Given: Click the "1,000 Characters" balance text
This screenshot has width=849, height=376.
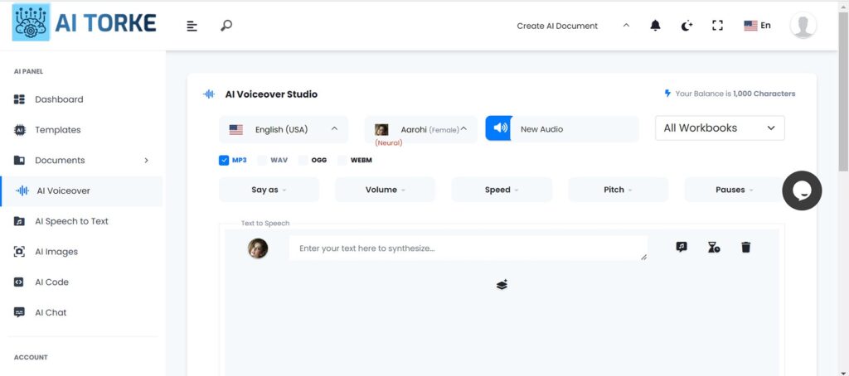Looking at the screenshot, I should coord(764,94).
